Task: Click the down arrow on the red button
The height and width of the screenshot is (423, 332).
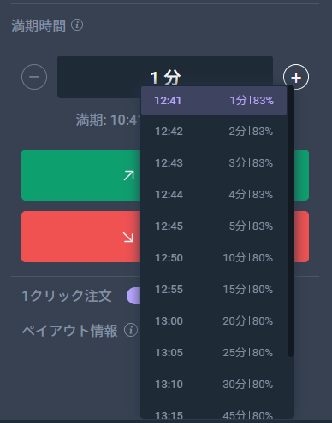Action: point(128,237)
